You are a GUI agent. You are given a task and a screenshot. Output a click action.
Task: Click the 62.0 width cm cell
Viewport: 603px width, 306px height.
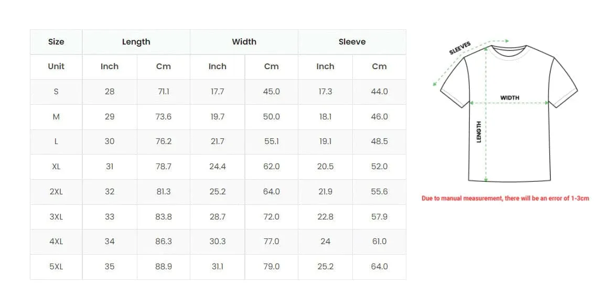click(272, 167)
